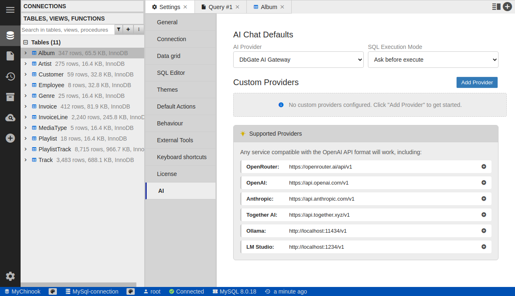515x296 pixels.
Task: Click the MyChinook color palette icon in status bar
Action: [53, 291]
